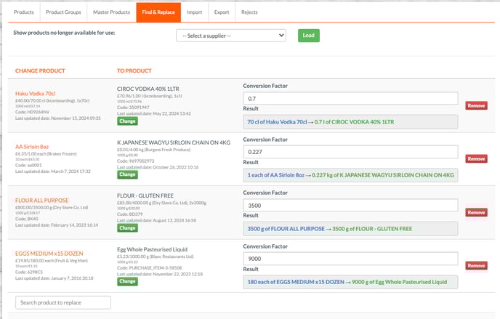
Task: Remove the FLOUR ALL PURPOSE row
Action: (x=476, y=213)
